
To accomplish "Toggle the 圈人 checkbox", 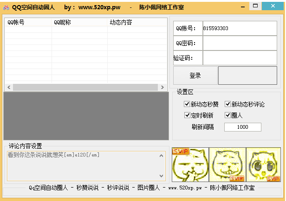I will 228,115.
